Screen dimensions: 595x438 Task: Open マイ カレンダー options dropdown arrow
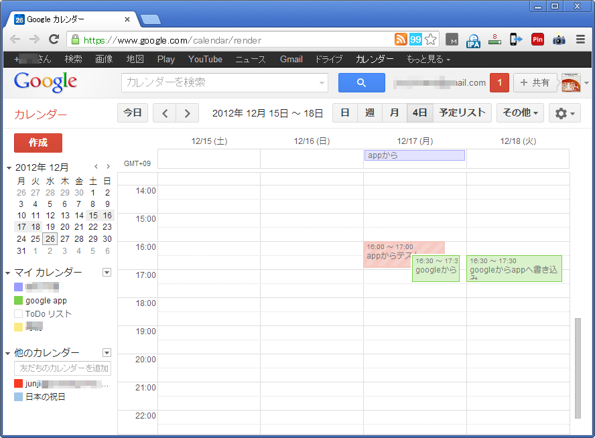[106, 273]
